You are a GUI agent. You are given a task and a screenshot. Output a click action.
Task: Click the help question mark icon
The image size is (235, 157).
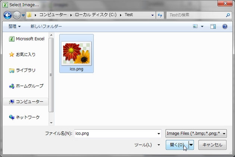pos(225,27)
